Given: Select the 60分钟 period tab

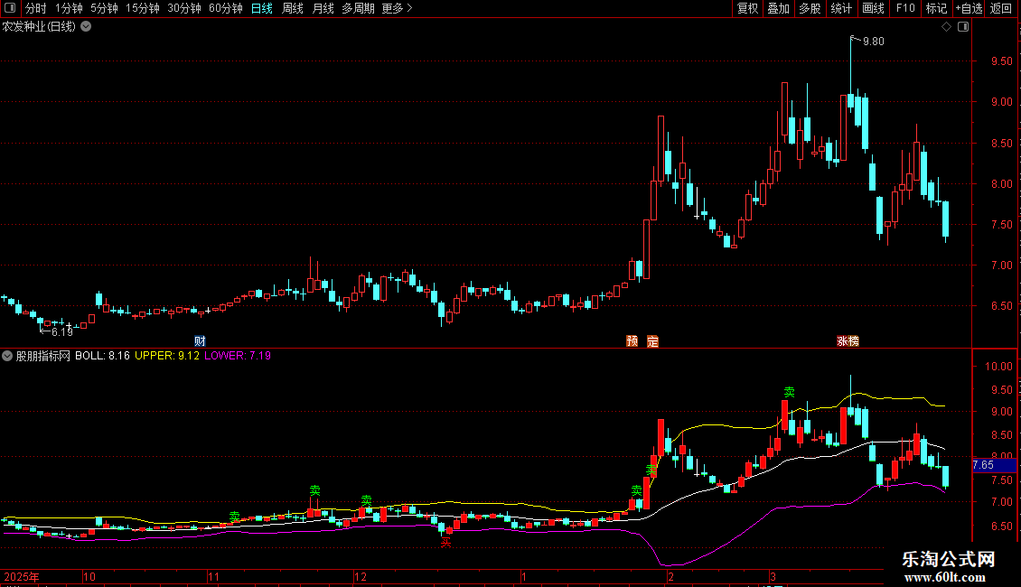Looking at the screenshot, I should [226, 8].
